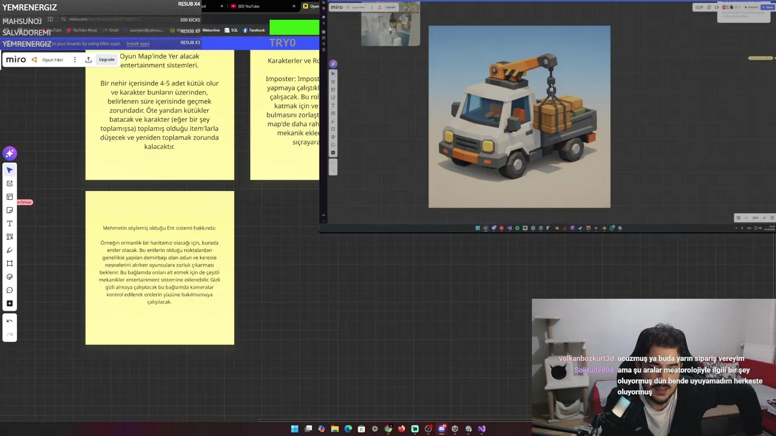
Task: Open the stickers and emoji tool
Action: 9,277
